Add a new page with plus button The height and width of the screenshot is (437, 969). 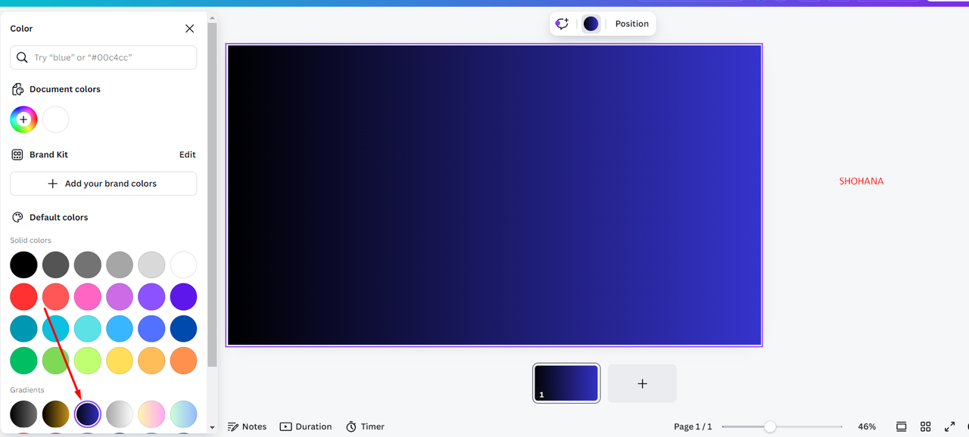[642, 383]
